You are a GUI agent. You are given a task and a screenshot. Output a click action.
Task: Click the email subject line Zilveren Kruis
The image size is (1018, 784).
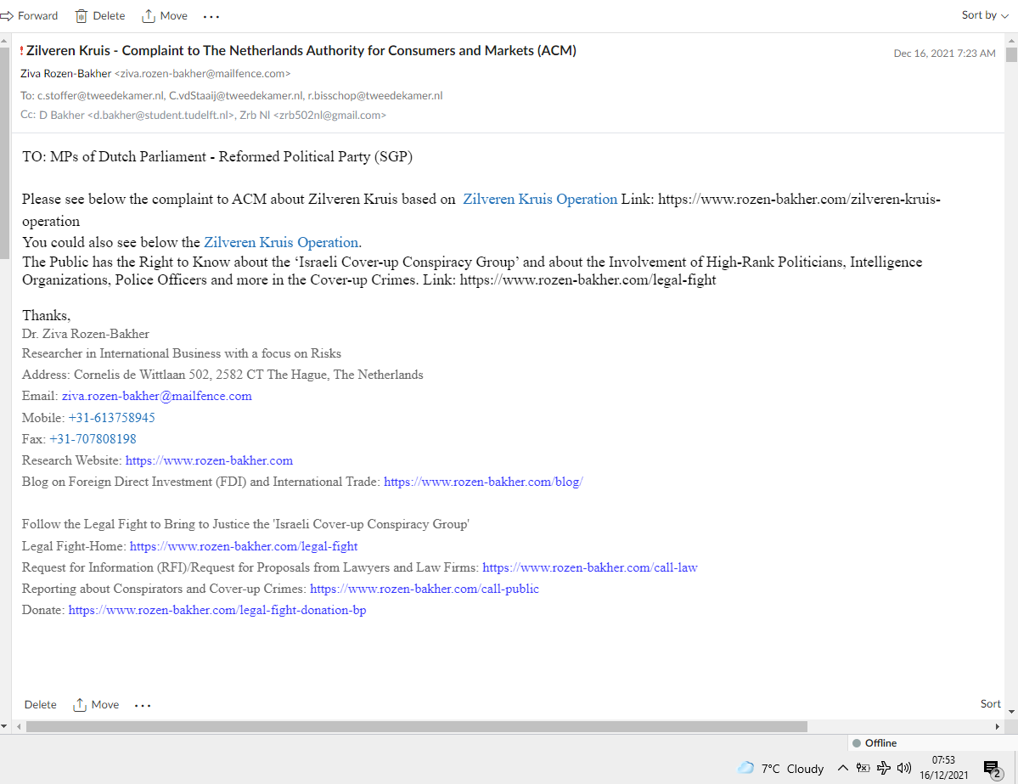301,51
